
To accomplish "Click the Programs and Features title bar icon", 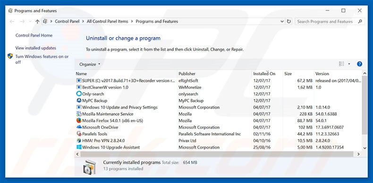I will [10, 11].
